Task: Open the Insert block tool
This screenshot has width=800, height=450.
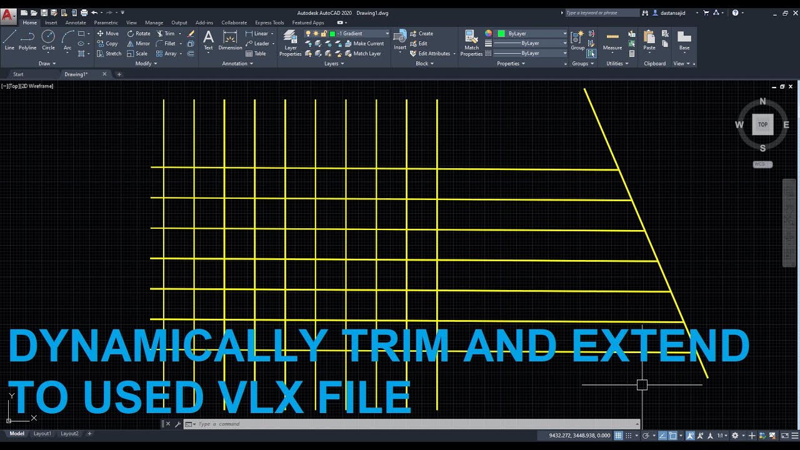Action: [400, 40]
